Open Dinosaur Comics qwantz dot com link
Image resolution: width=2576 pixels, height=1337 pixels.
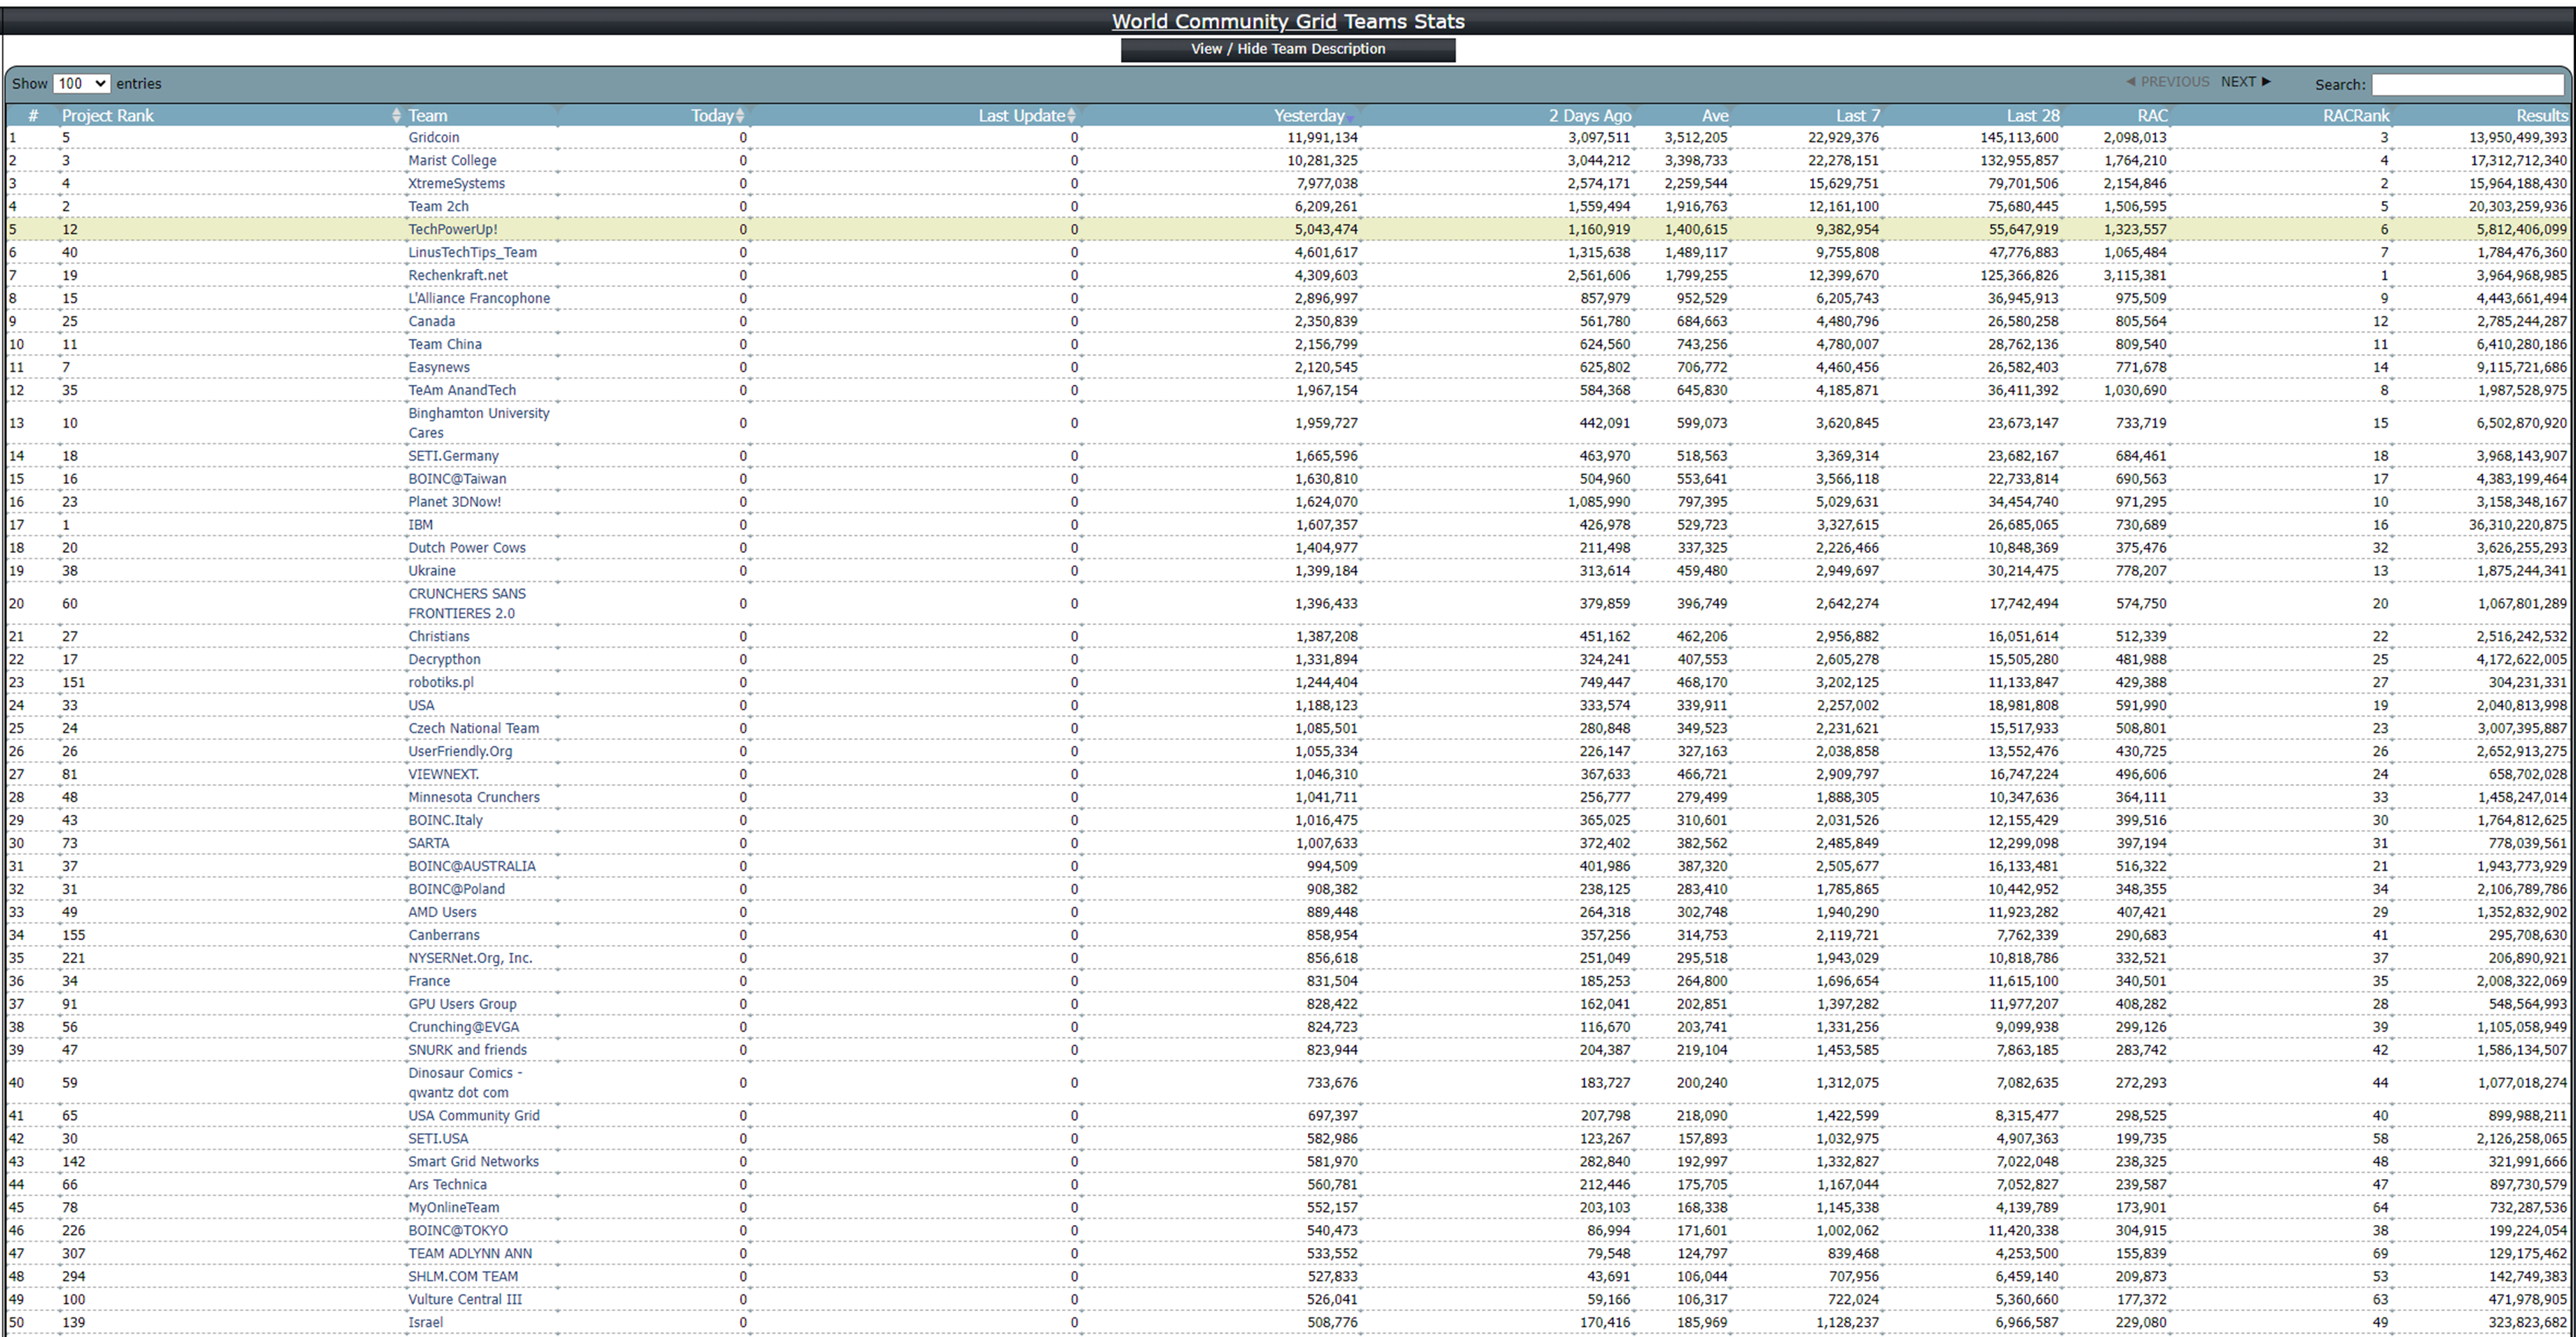pyautogui.click(x=464, y=1083)
